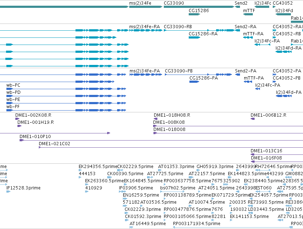The height and width of the screenshot is (229, 303).
Task: Click the CG43052-RB transcript label
Action: point(287,34)
